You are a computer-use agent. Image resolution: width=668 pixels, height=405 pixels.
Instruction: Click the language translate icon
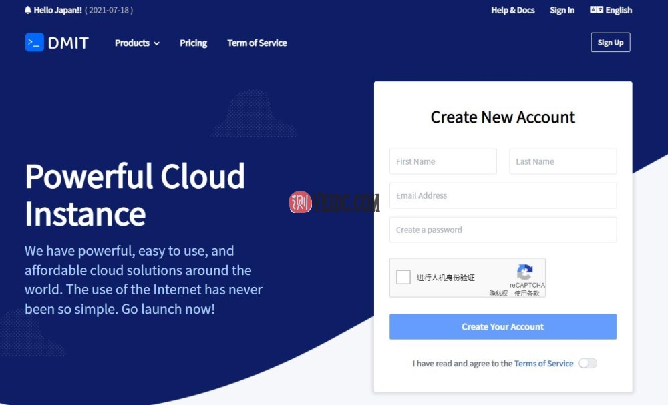coord(596,10)
